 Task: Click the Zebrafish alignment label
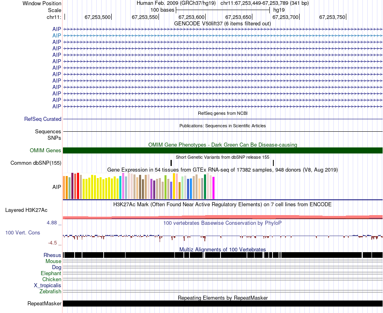click(x=50, y=292)
